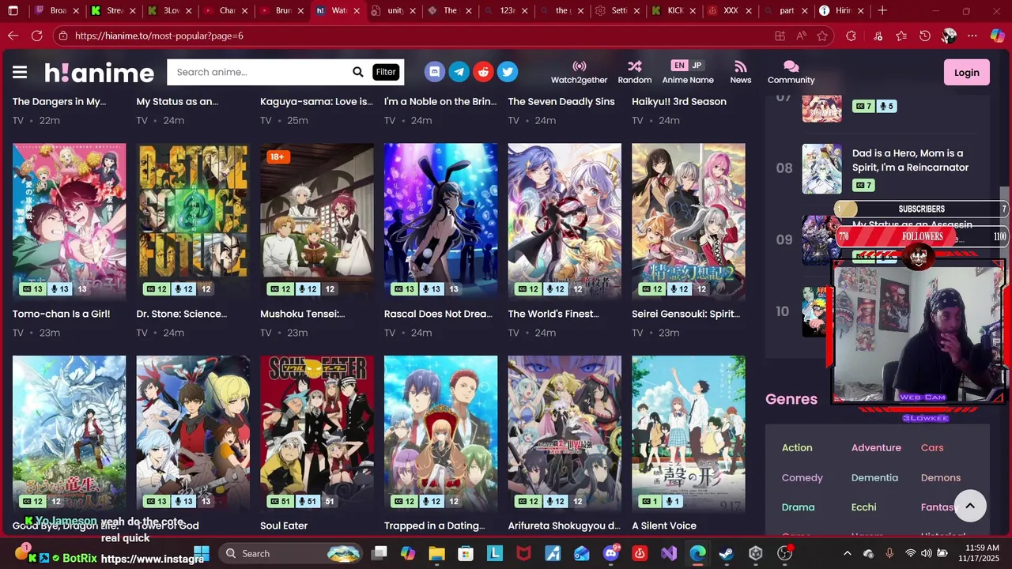This screenshot has height=569, width=1012.
Task: Open browser extensions puzzle icon
Action: [x=851, y=36]
